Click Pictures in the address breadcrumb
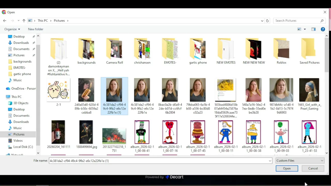Image resolution: width=331 pixels, height=186 pixels. 59,21
